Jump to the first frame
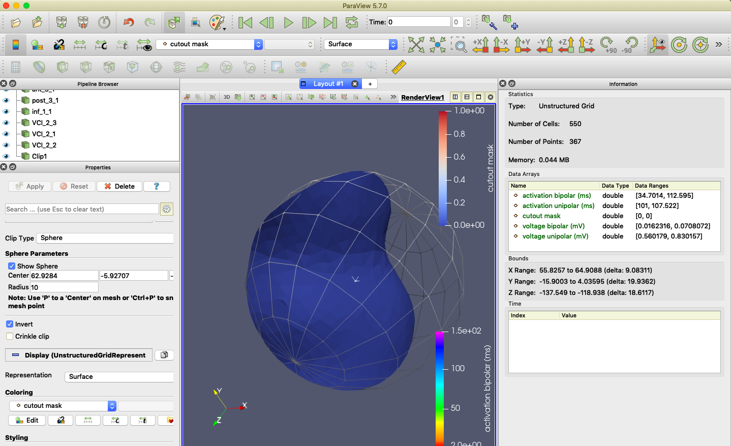This screenshot has width=731, height=446. [245, 22]
